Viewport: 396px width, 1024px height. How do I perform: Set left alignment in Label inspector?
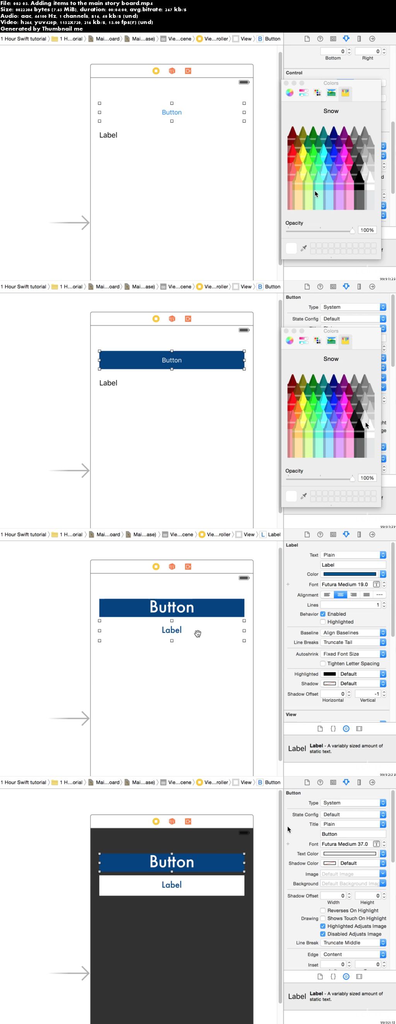coord(327,594)
